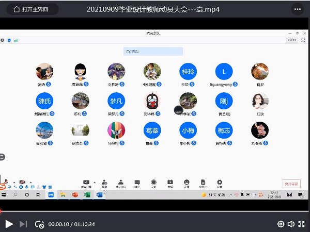Expand the share screen options arrow
This screenshot has width=310, height=232.
pyautogui.click(x=95, y=183)
